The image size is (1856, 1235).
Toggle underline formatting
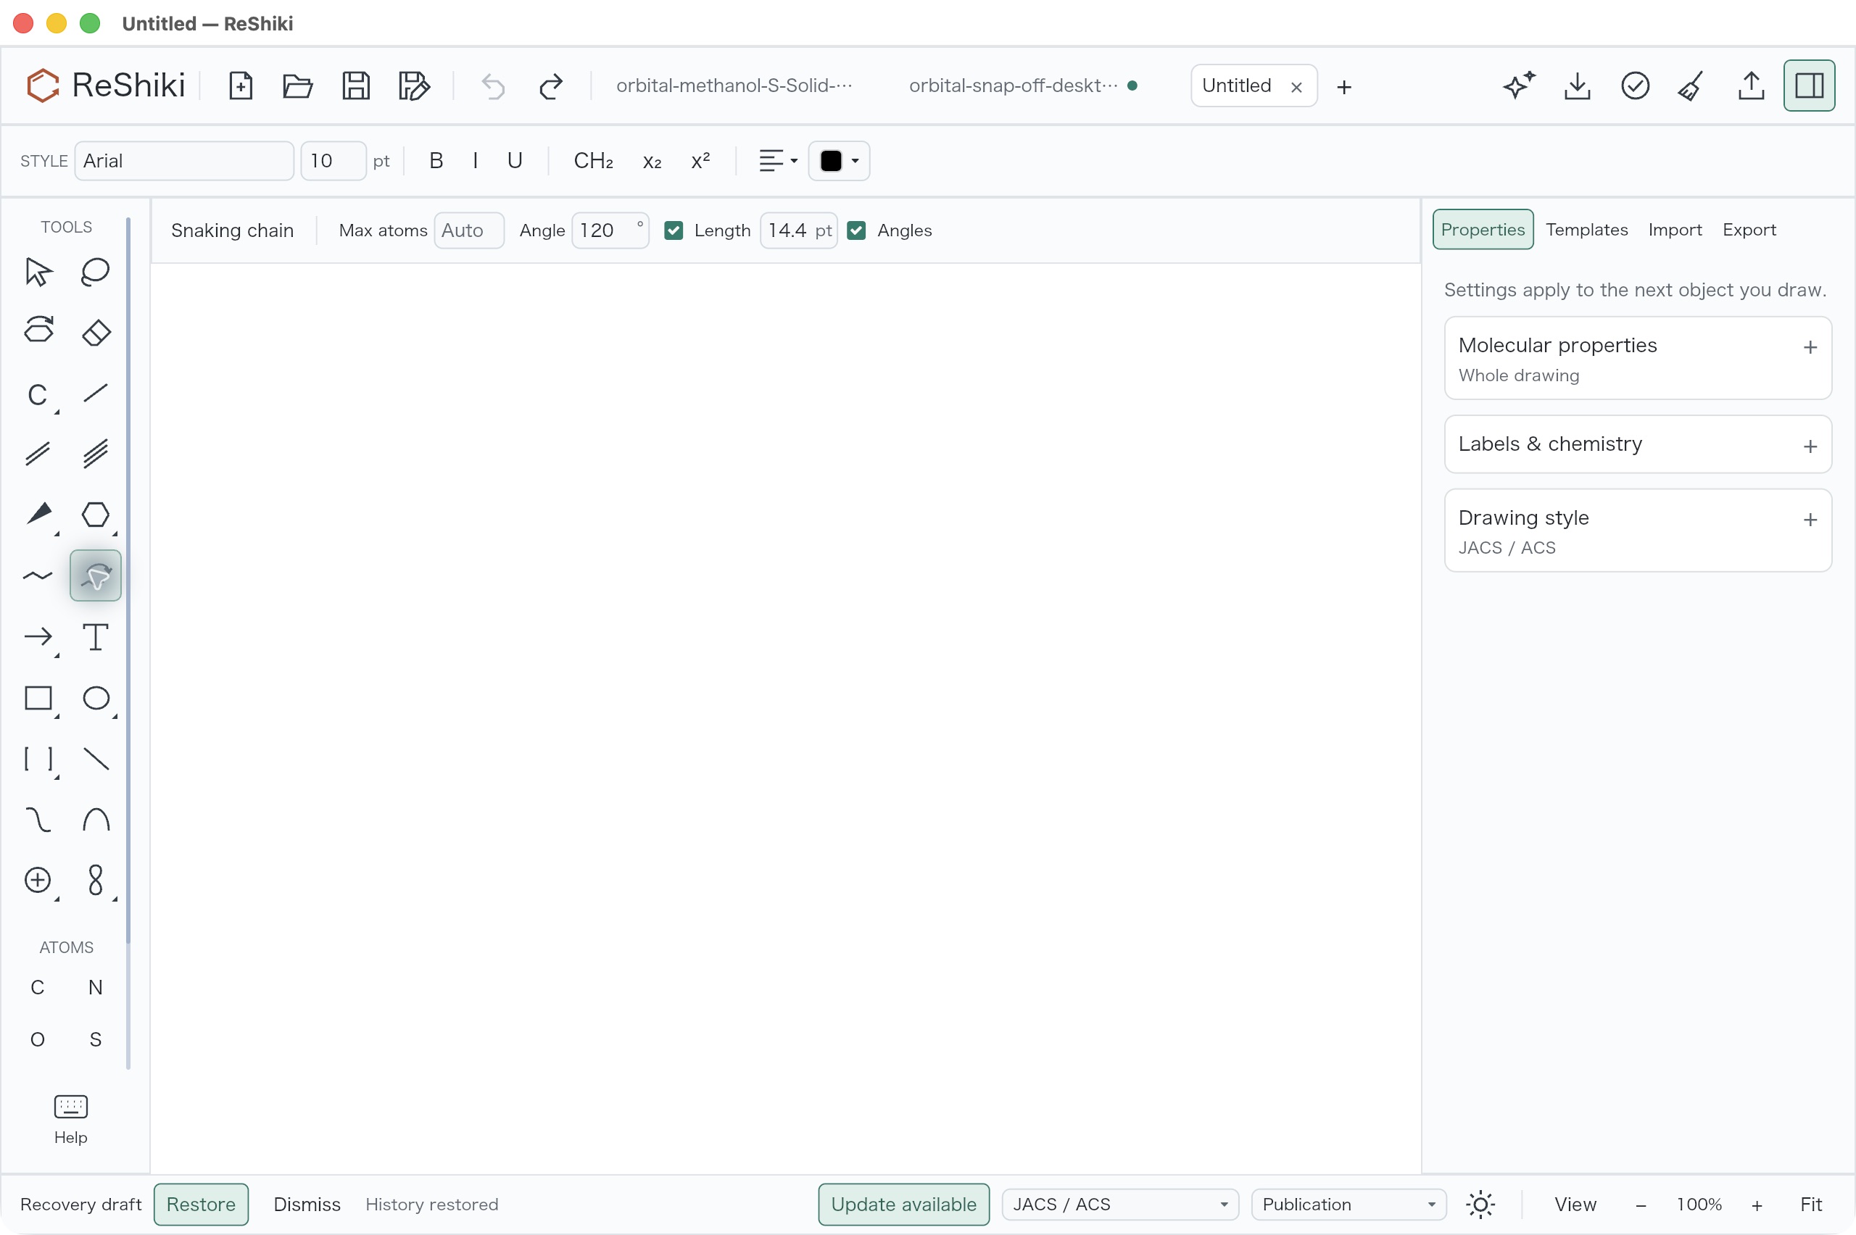point(515,161)
